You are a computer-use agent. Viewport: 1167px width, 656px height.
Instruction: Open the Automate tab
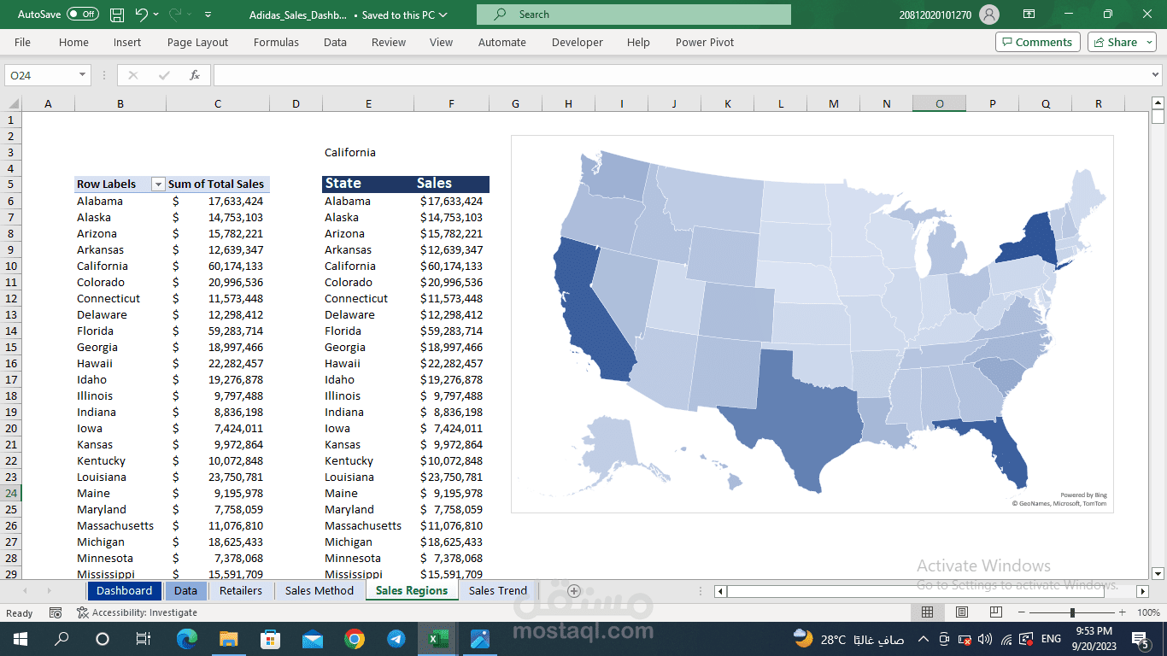click(502, 42)
